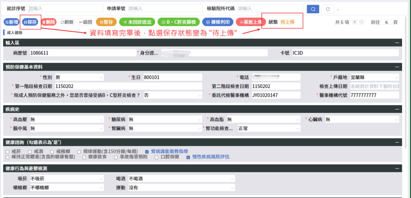Screen dimensions: 411x198
Task: Go to next page arrow in pagination
Action: [x=361, y=22]
